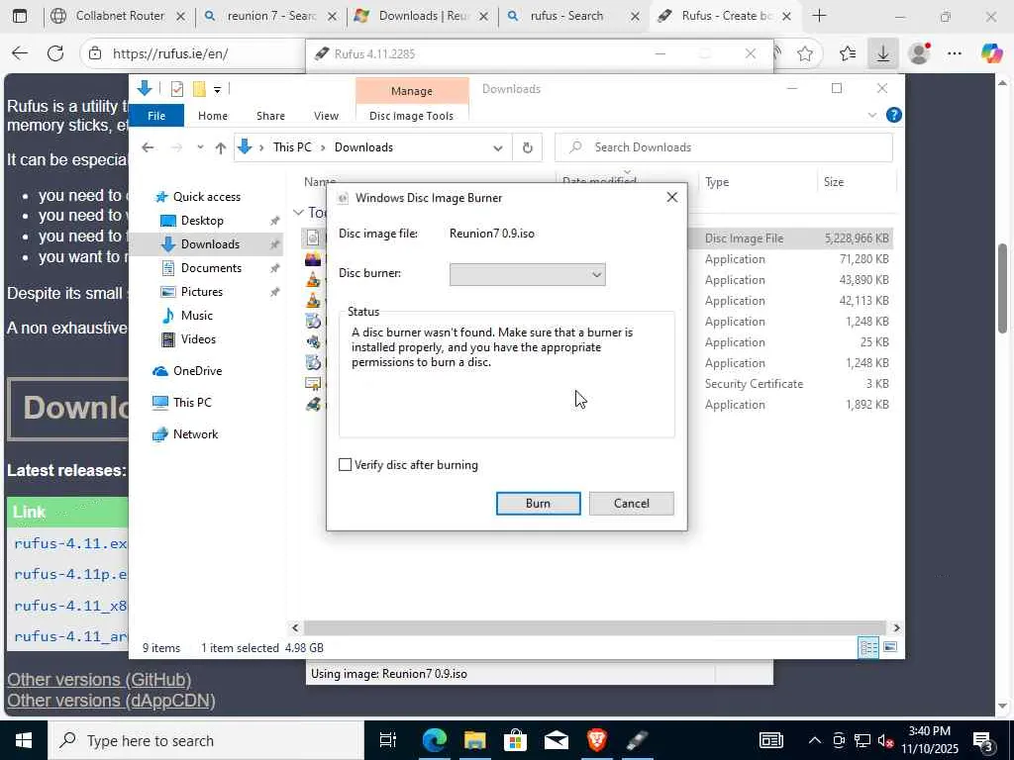The image size is (1014, 760).
Task: Select Network in navigation pane
Action: click(x=195, y=434)
